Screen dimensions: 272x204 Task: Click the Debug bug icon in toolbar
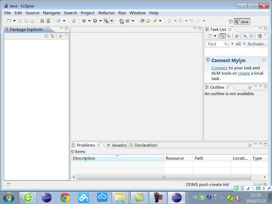click(x=84, y=21)
